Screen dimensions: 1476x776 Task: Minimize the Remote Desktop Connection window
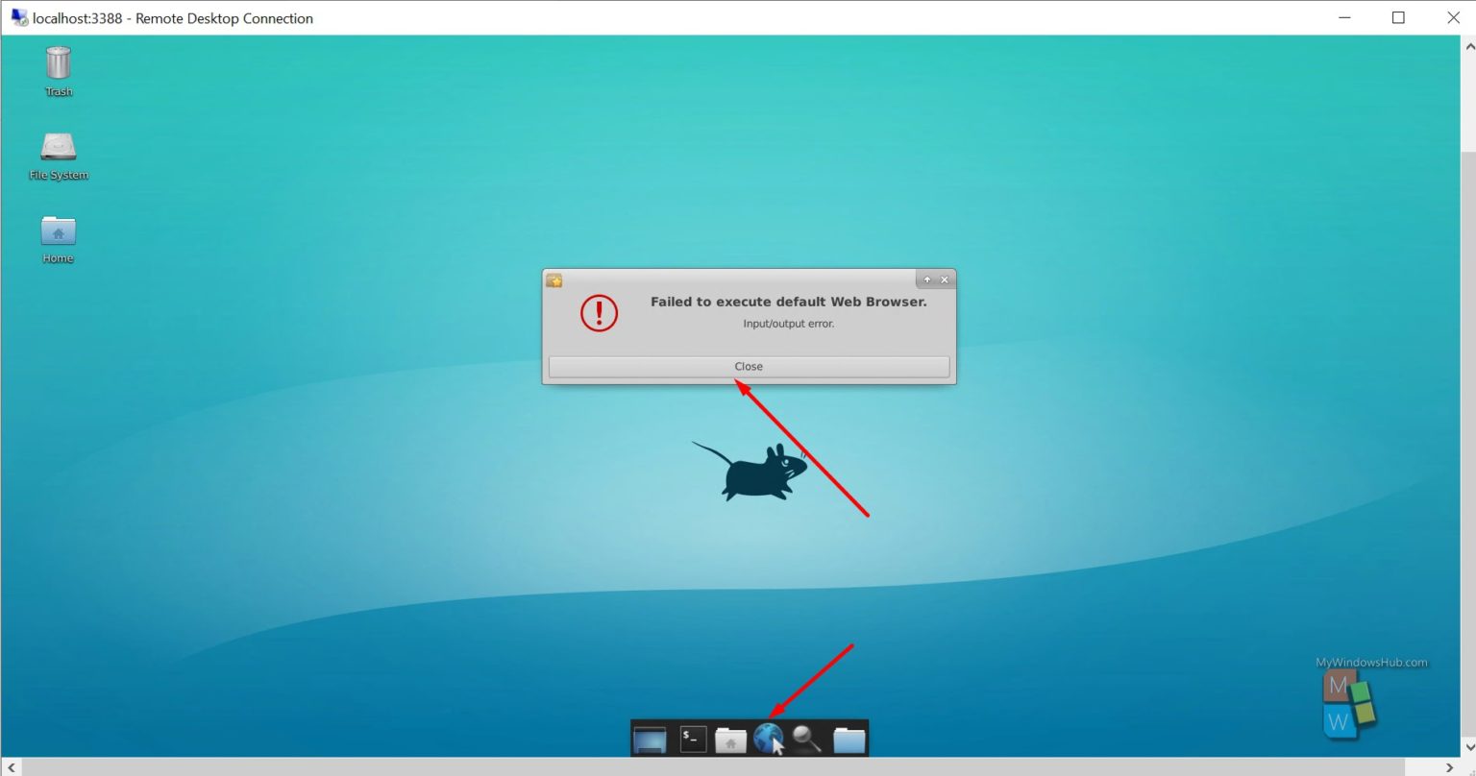(1342, 17)
